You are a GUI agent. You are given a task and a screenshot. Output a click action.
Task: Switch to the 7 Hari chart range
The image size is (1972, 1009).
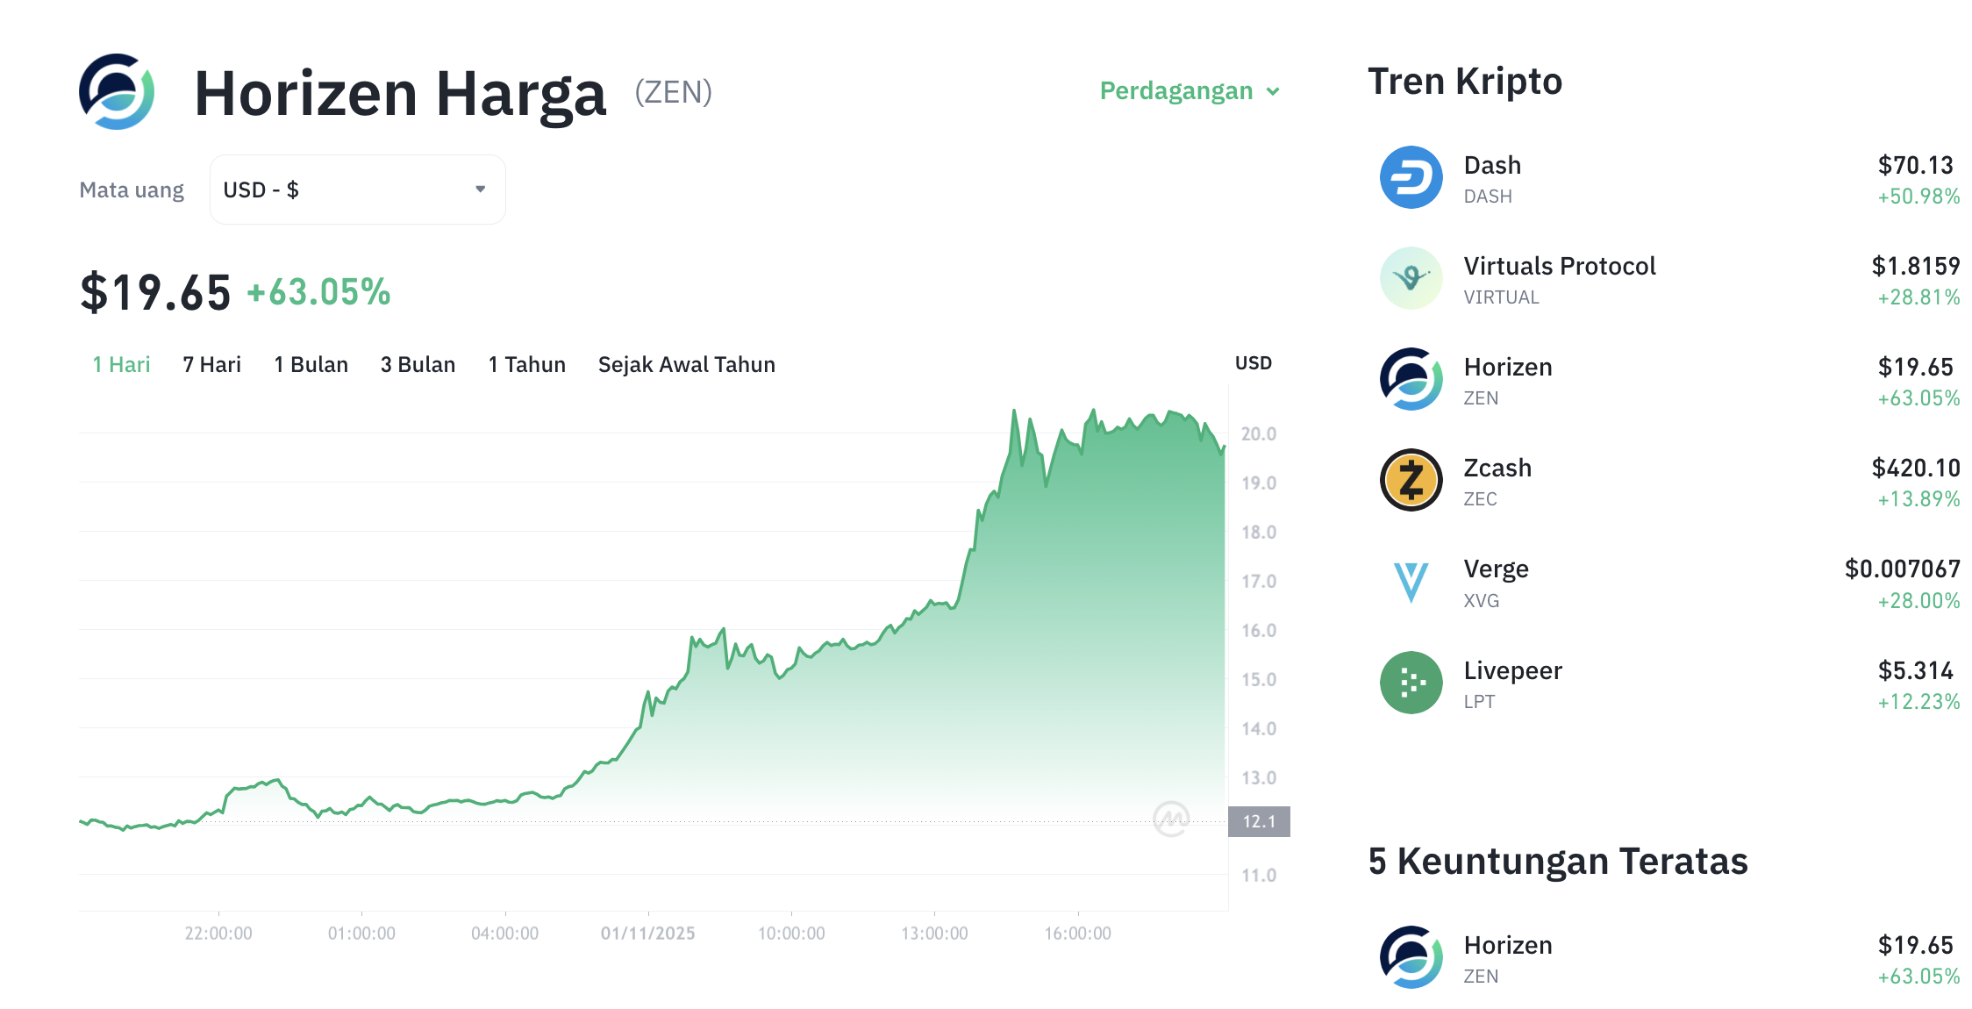pyautogui.click(x=211, y=364)
